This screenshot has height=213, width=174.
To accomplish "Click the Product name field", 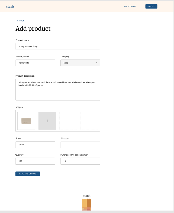I will tap(58, 46).
